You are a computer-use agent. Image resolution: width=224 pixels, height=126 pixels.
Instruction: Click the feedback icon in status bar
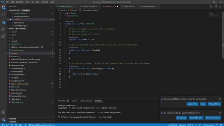tap(217, 125)
